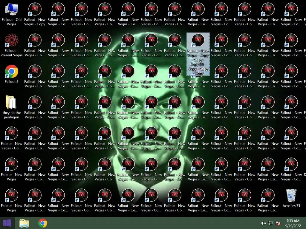Open the Fallout 3 Chrome shortcut on desktop
This screenshot has width=306, height=229.
tap(12, 74)
